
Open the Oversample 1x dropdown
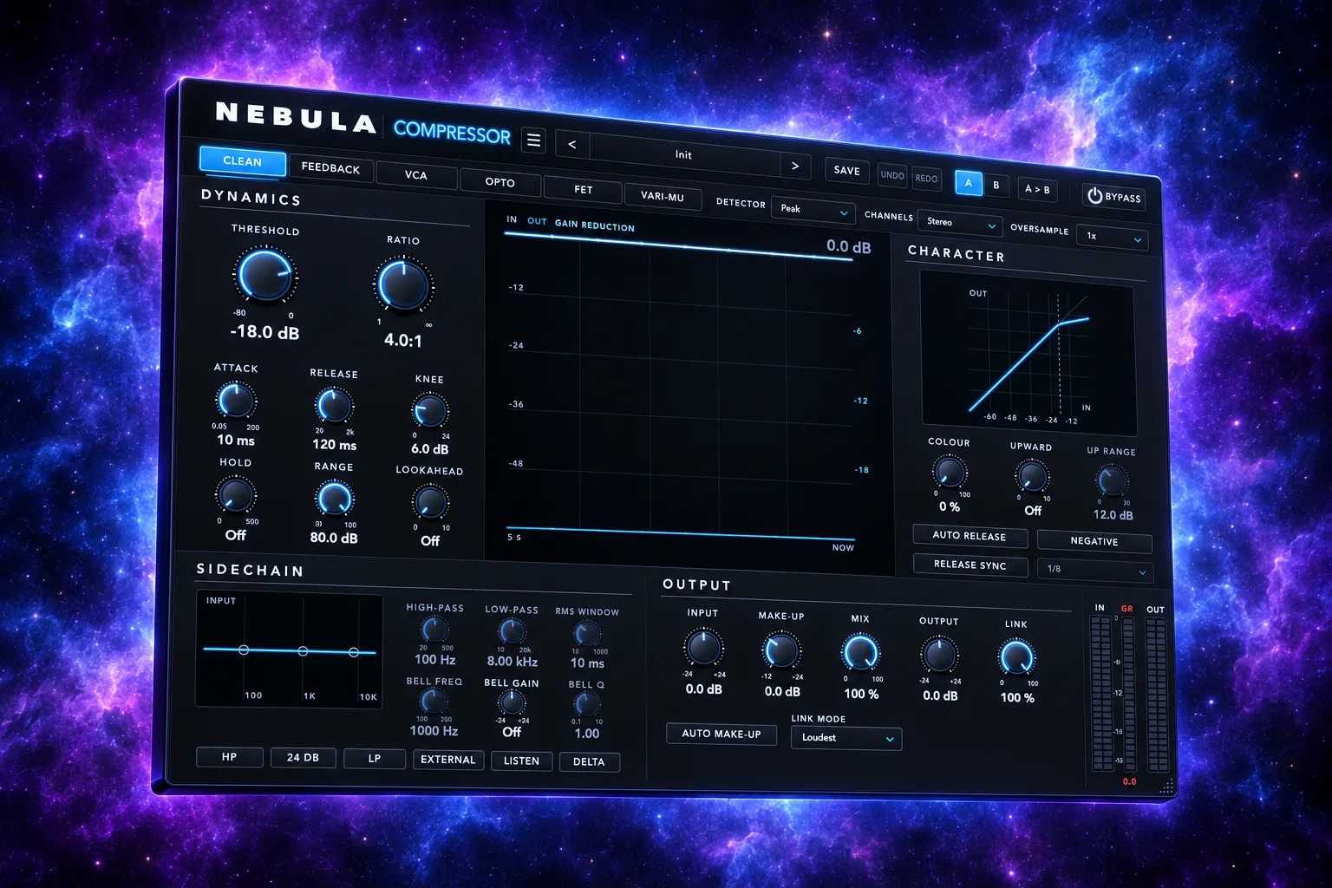click(x=1112, y=236)
